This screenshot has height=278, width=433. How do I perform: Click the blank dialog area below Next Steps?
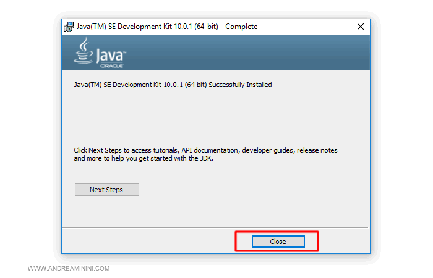pos(216,210)
